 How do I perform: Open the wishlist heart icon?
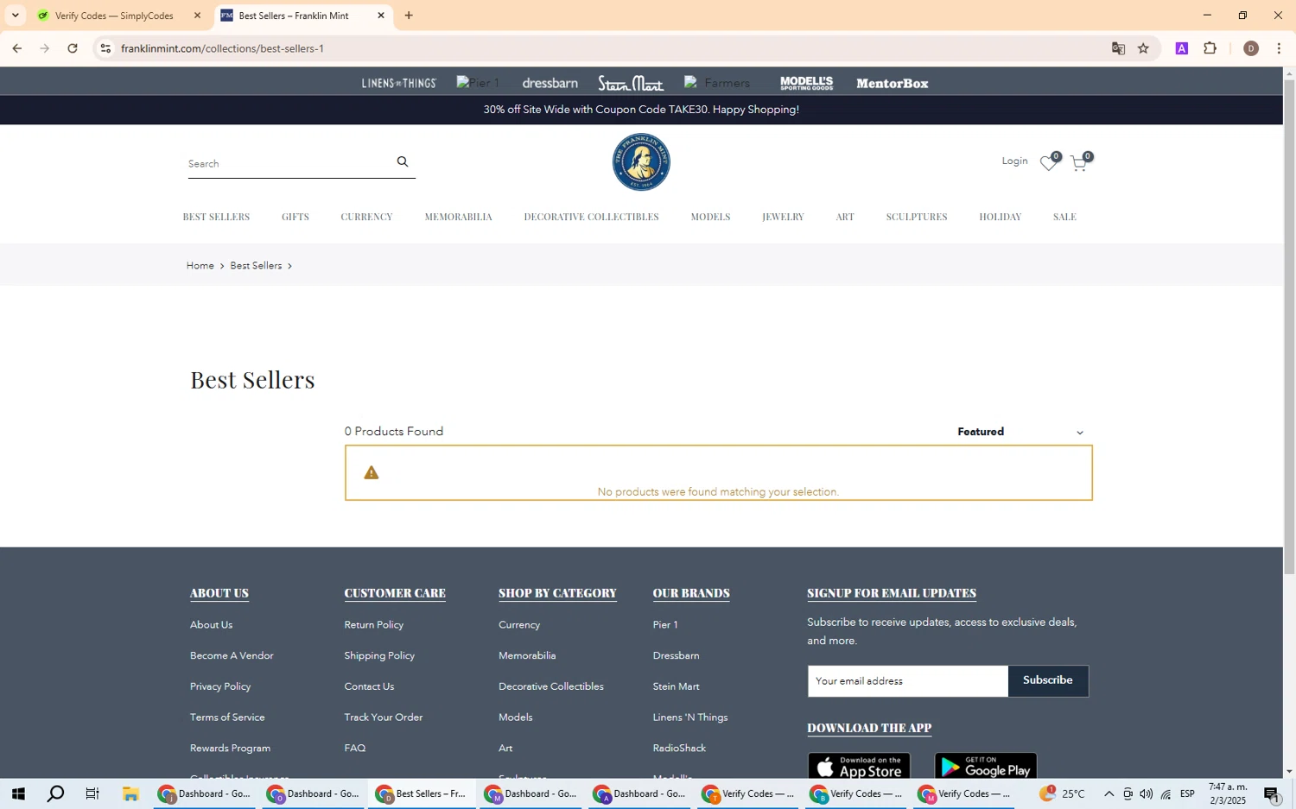1049,162
